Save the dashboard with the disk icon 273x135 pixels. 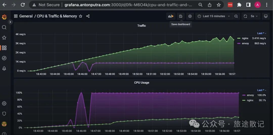coord(181,16)
